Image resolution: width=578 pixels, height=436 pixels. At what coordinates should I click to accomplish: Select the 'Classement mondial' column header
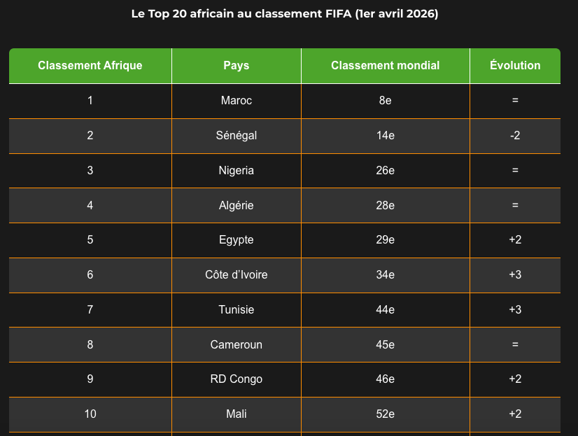[x=386, y=66]
